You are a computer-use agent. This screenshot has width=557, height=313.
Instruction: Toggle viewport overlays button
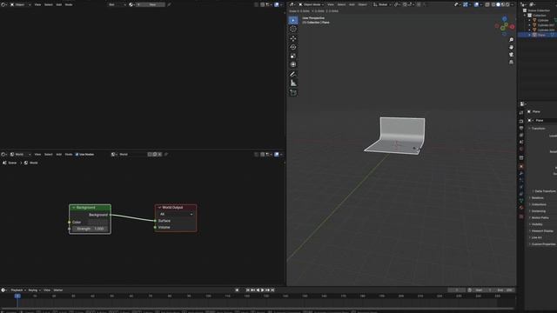[476, 4]
